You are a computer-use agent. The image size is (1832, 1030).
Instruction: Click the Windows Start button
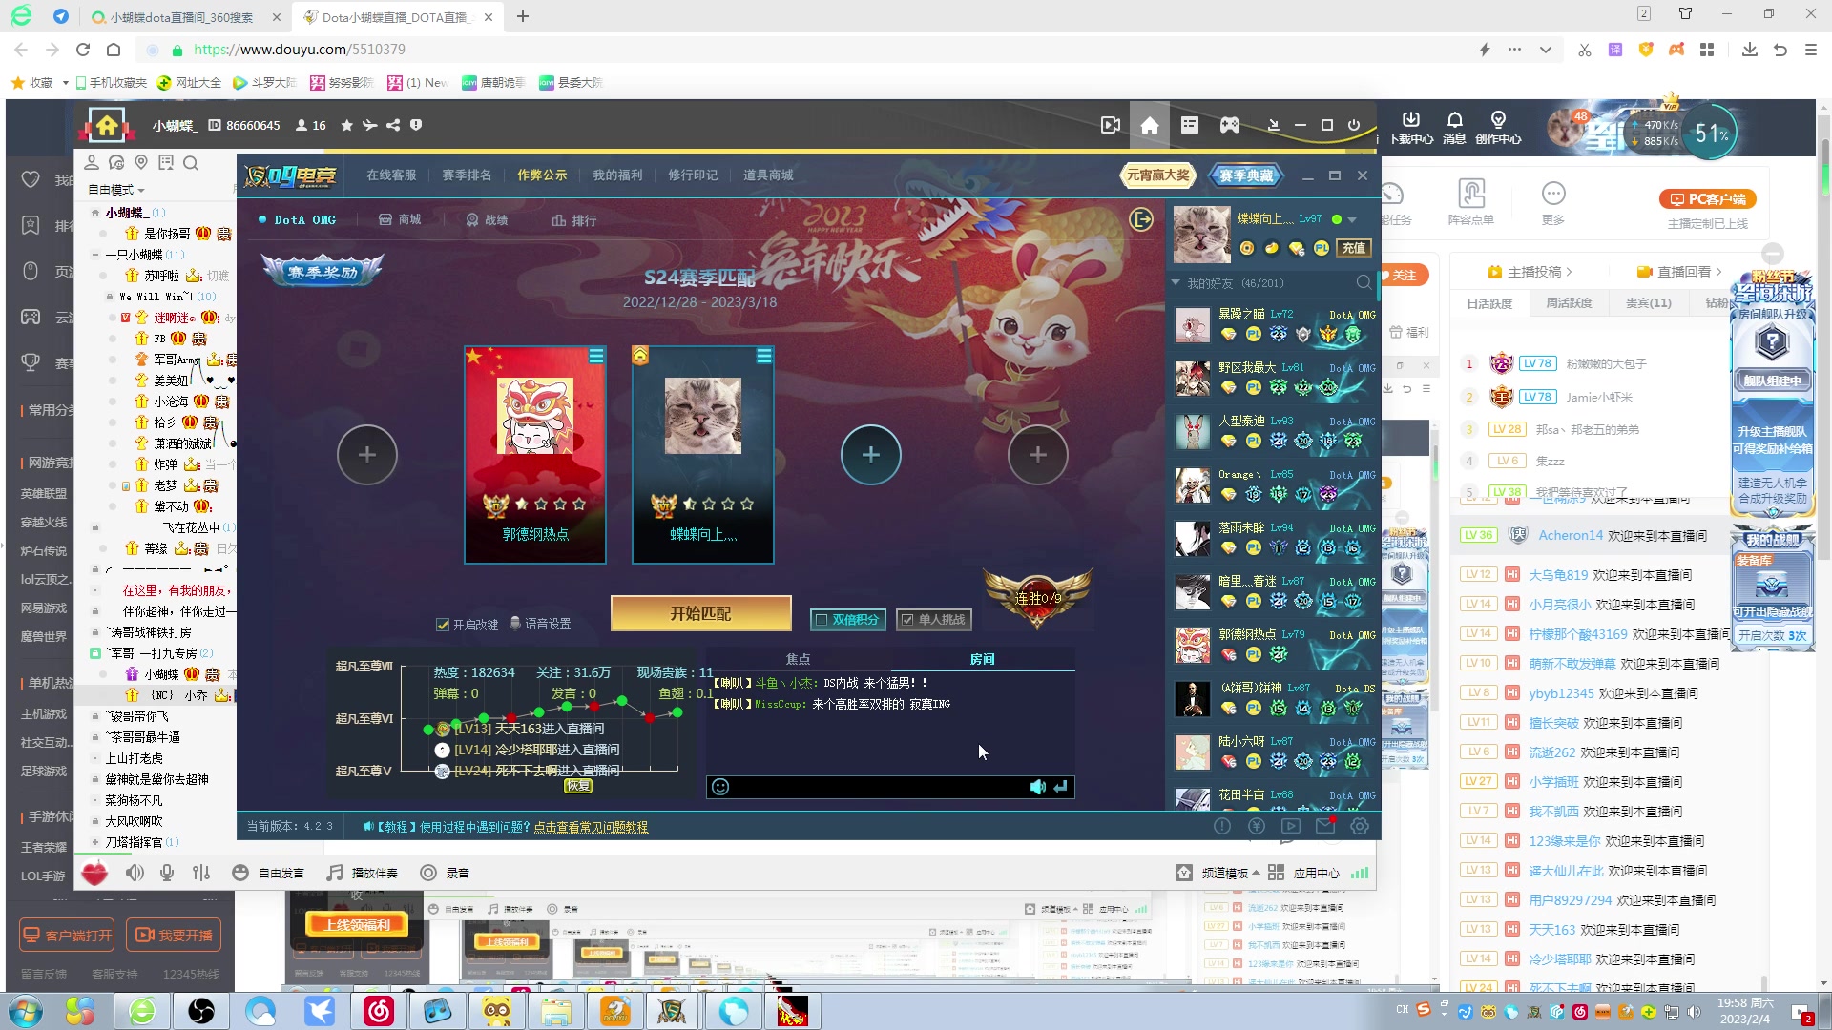pos(25,1010)
